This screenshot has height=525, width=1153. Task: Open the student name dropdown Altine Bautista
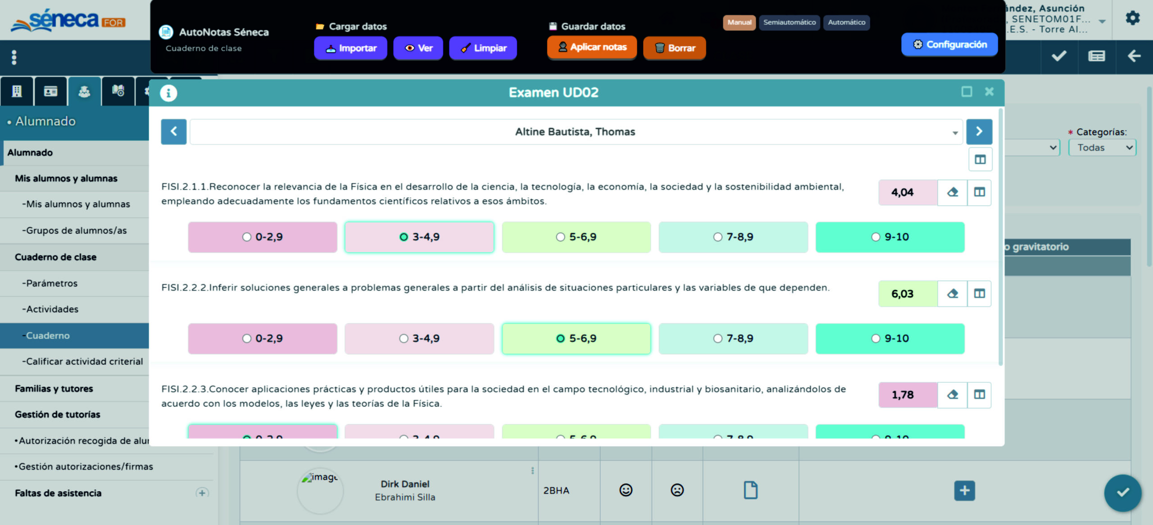tap(576, 132)
